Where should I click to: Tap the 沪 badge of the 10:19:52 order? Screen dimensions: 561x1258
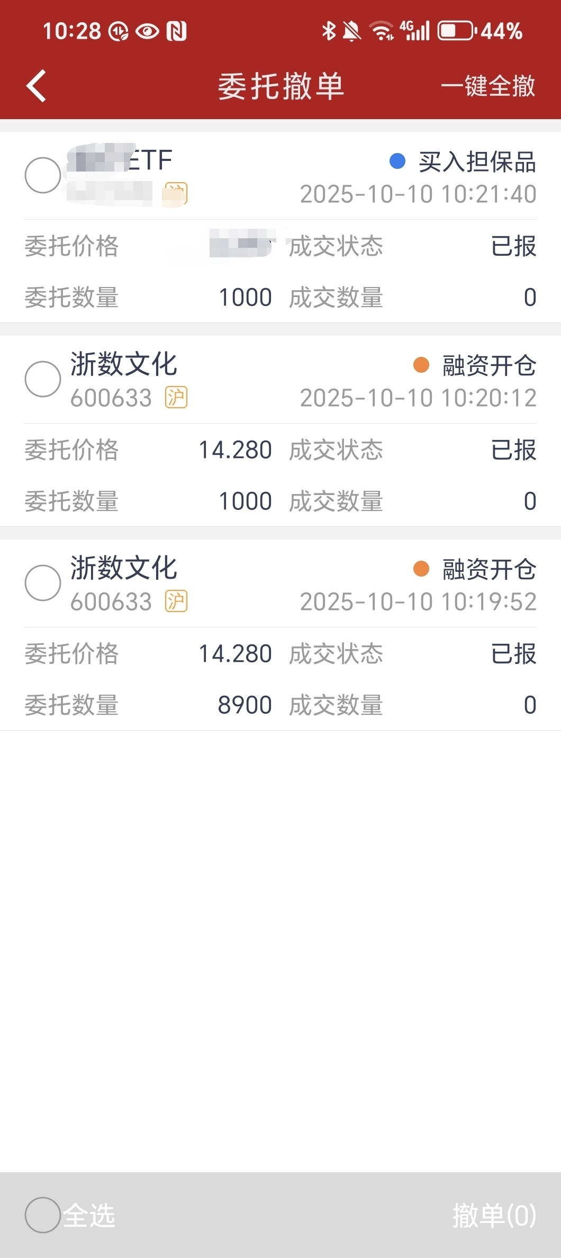pyautogui.click(x=176, y=601)
